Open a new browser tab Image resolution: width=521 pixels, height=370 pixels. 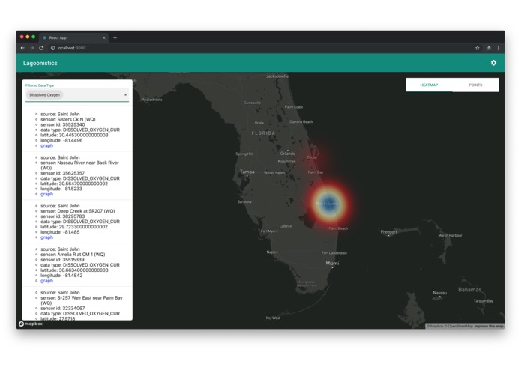pos(115,37)
